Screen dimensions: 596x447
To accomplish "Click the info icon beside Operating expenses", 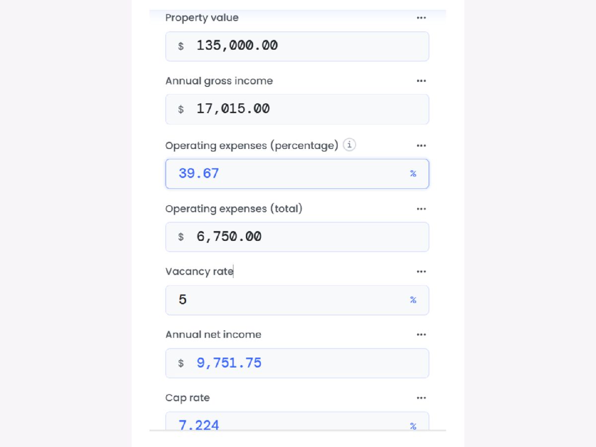I will point(350,145).
